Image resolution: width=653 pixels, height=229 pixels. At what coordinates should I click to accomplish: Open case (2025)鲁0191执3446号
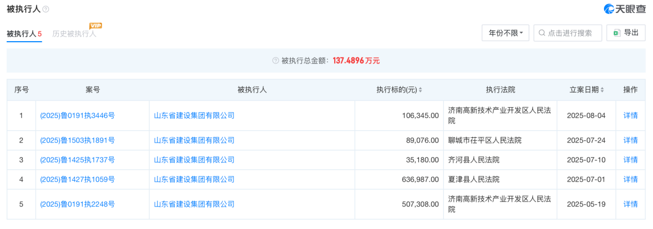[x=77, y=116]
